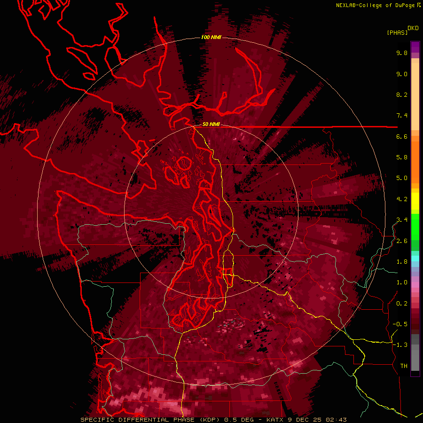Viewport: 423px width, 423px height.
Task: Click the 100 NMI range ring label
Action: (211, 37)
